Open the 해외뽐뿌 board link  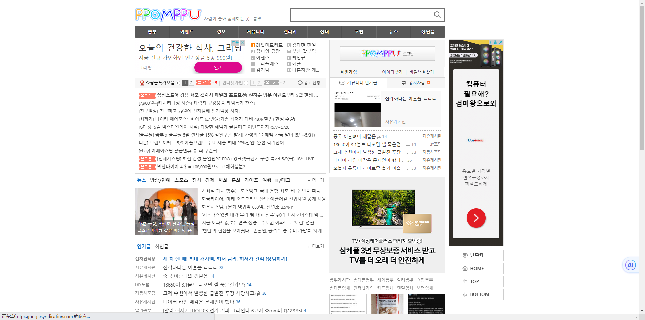pos(385,280)
